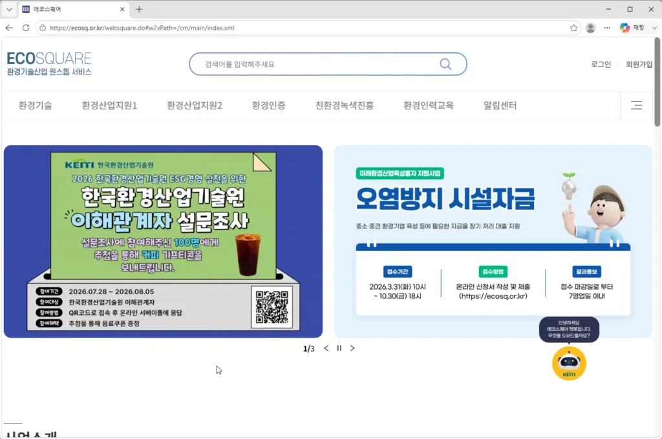Click the magnifier search icon

point(445,64)
